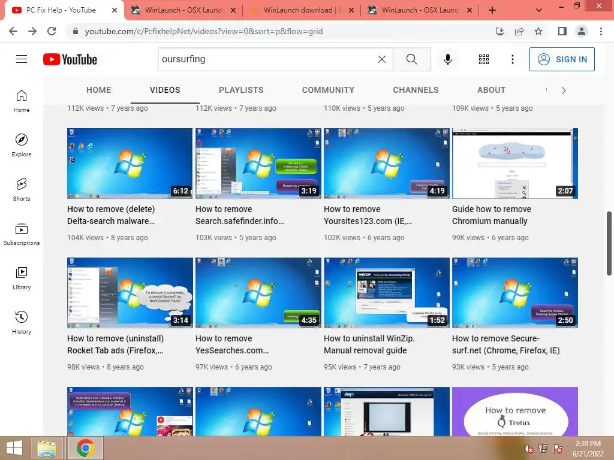Select the VIDEOS tab

[x=165, y=90]
